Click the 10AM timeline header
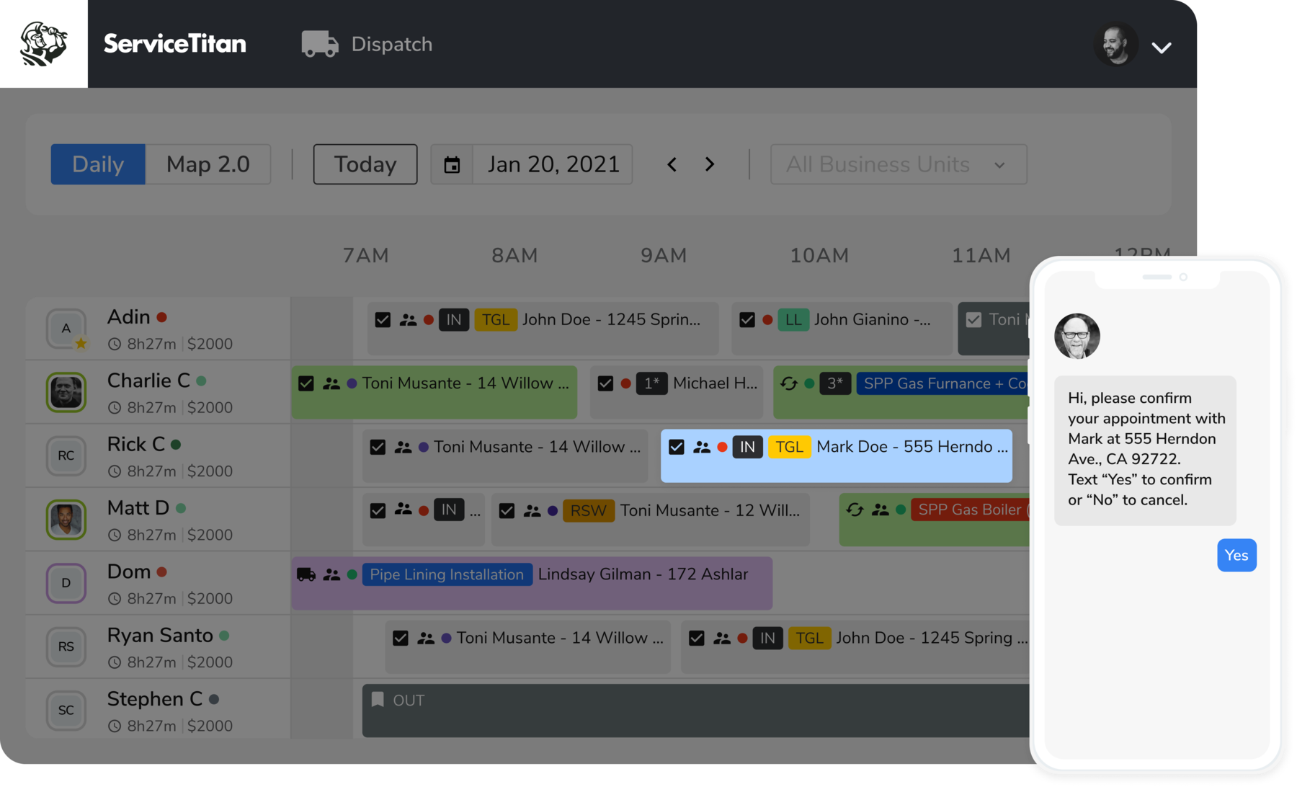 pos(819,256)
